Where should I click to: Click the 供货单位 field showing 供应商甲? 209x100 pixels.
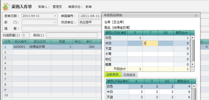[90, 22]
